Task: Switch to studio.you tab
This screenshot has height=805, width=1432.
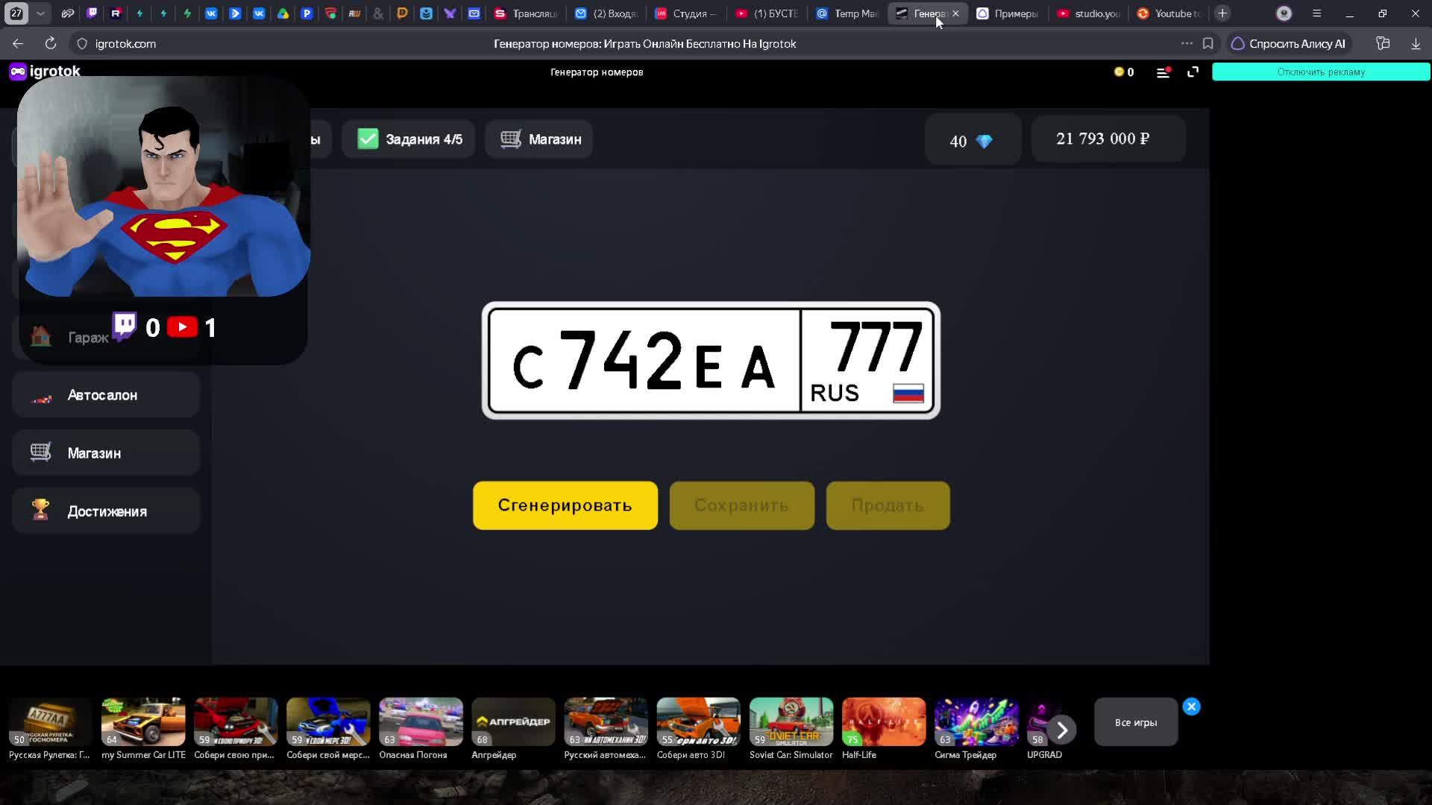Action: pos(1088,13)
